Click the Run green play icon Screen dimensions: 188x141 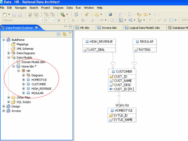pos(62,14)
